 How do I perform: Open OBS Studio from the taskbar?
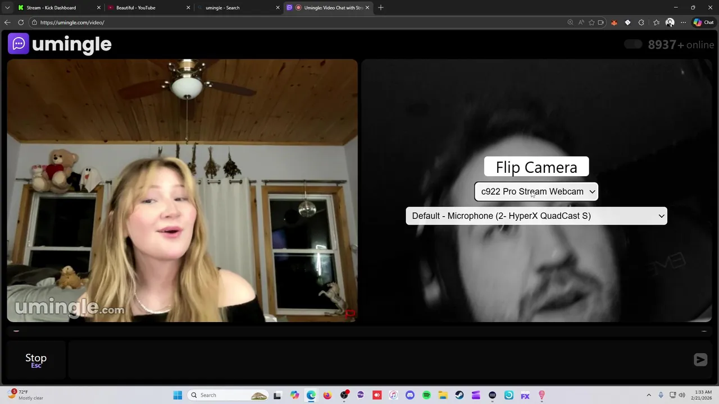pos(344,395)
